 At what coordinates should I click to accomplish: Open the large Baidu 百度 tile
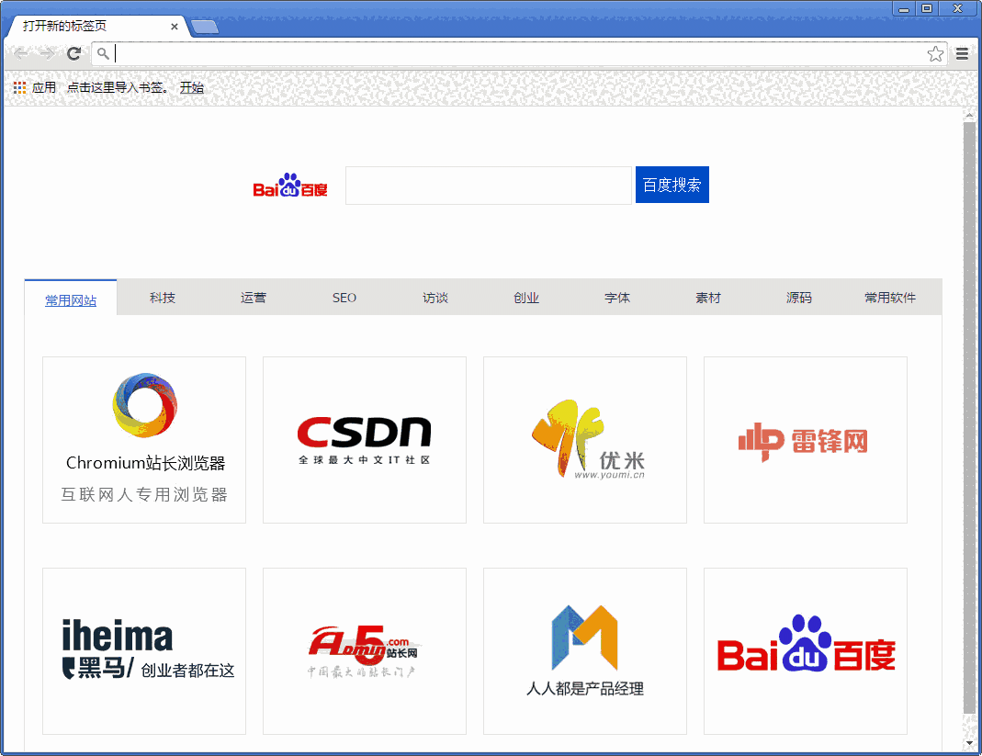click(806, 650)
